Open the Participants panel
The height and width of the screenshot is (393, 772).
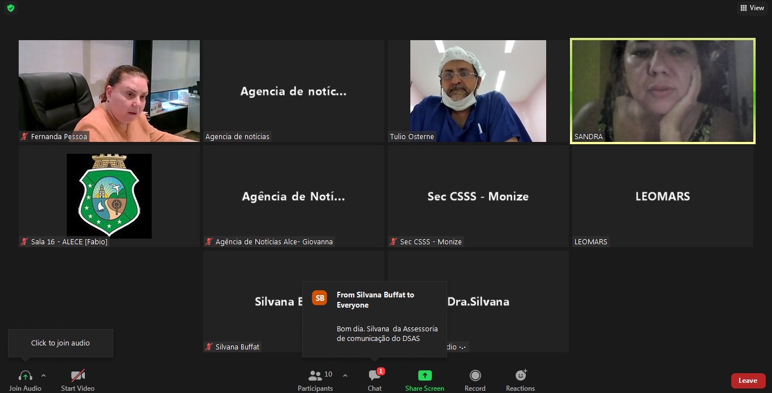click(315, 376)
